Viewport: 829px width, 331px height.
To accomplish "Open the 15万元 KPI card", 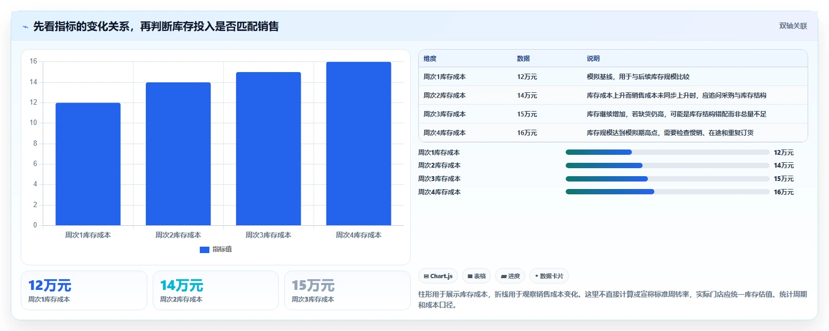I will tap(347, 290).
